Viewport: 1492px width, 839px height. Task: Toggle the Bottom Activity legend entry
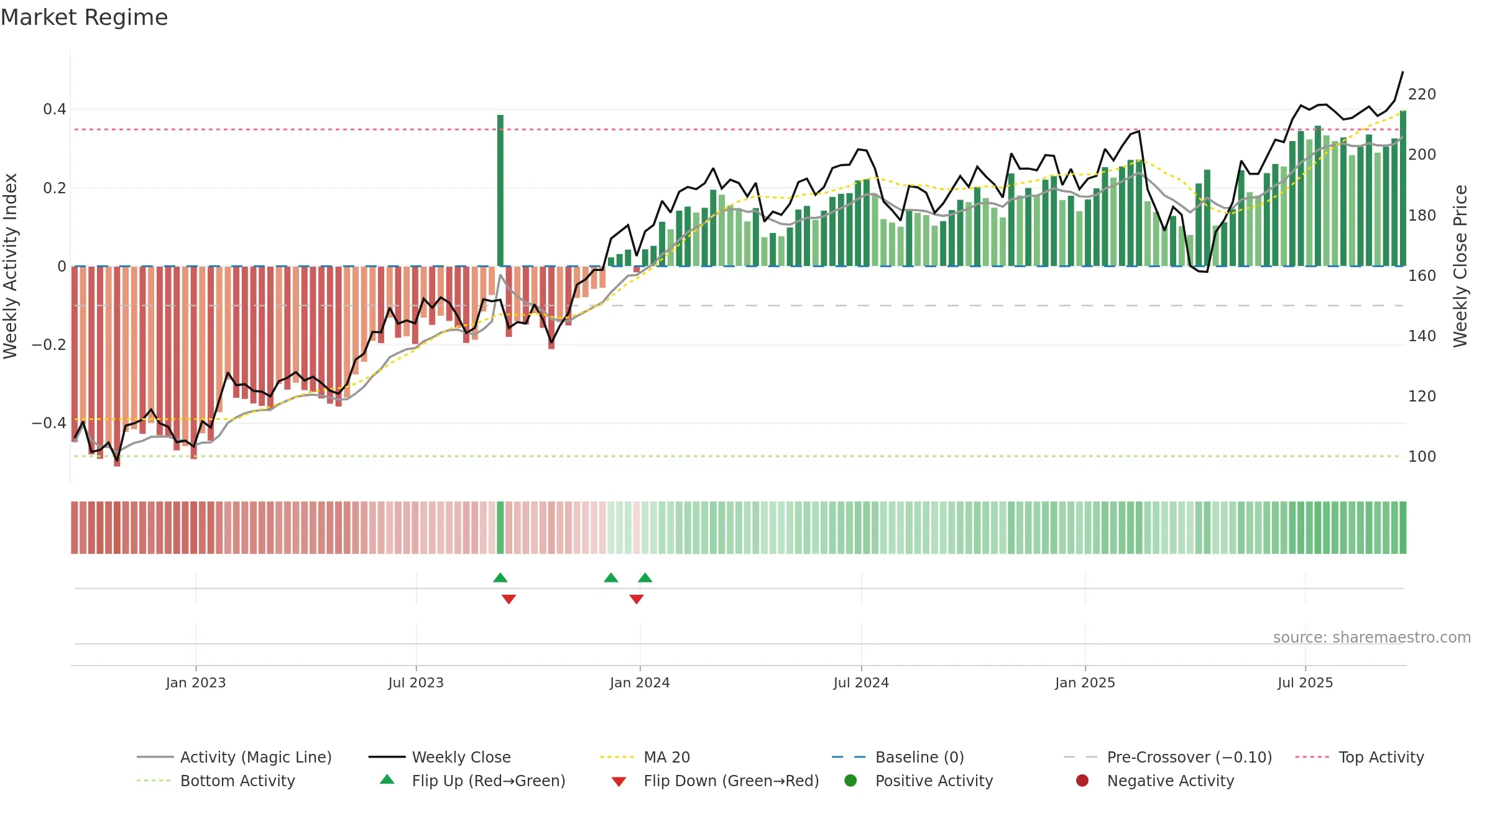click(216, 781)
